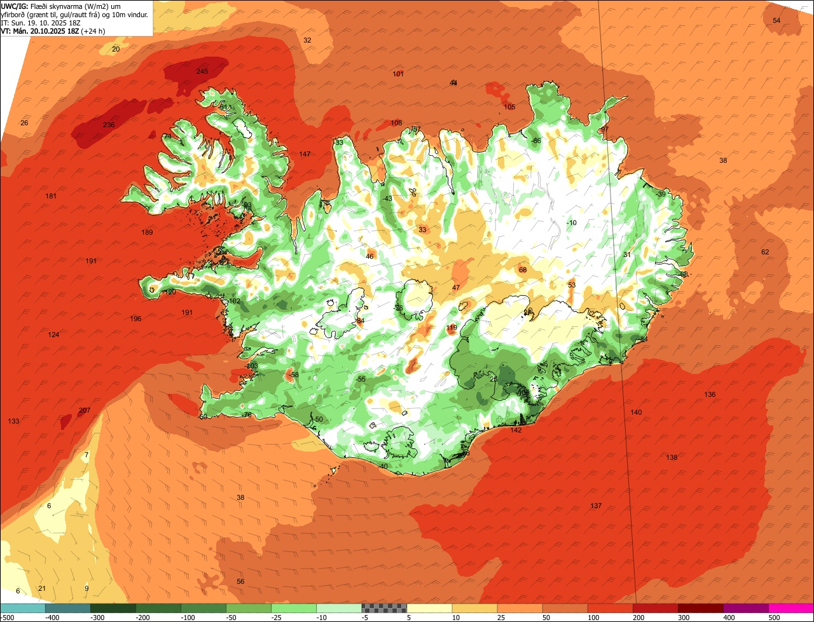Click the flux value 147 on the map

[305, 154]
